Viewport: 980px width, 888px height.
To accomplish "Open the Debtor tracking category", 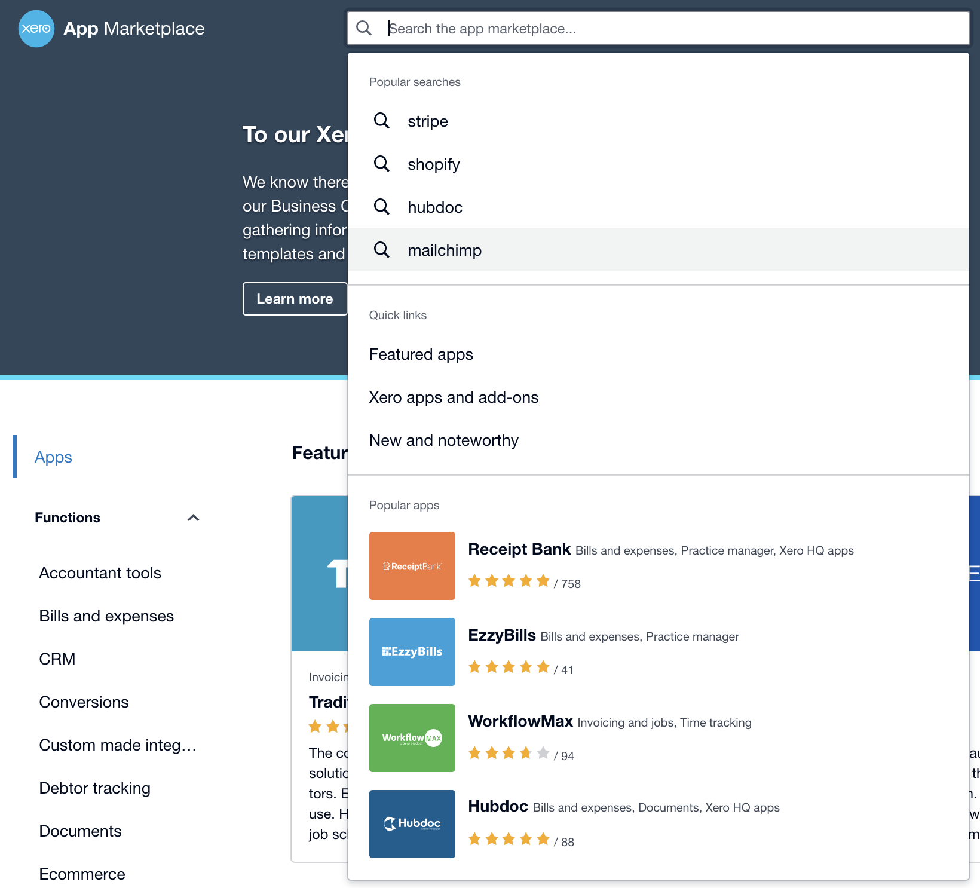I will (x=94, y=788).
